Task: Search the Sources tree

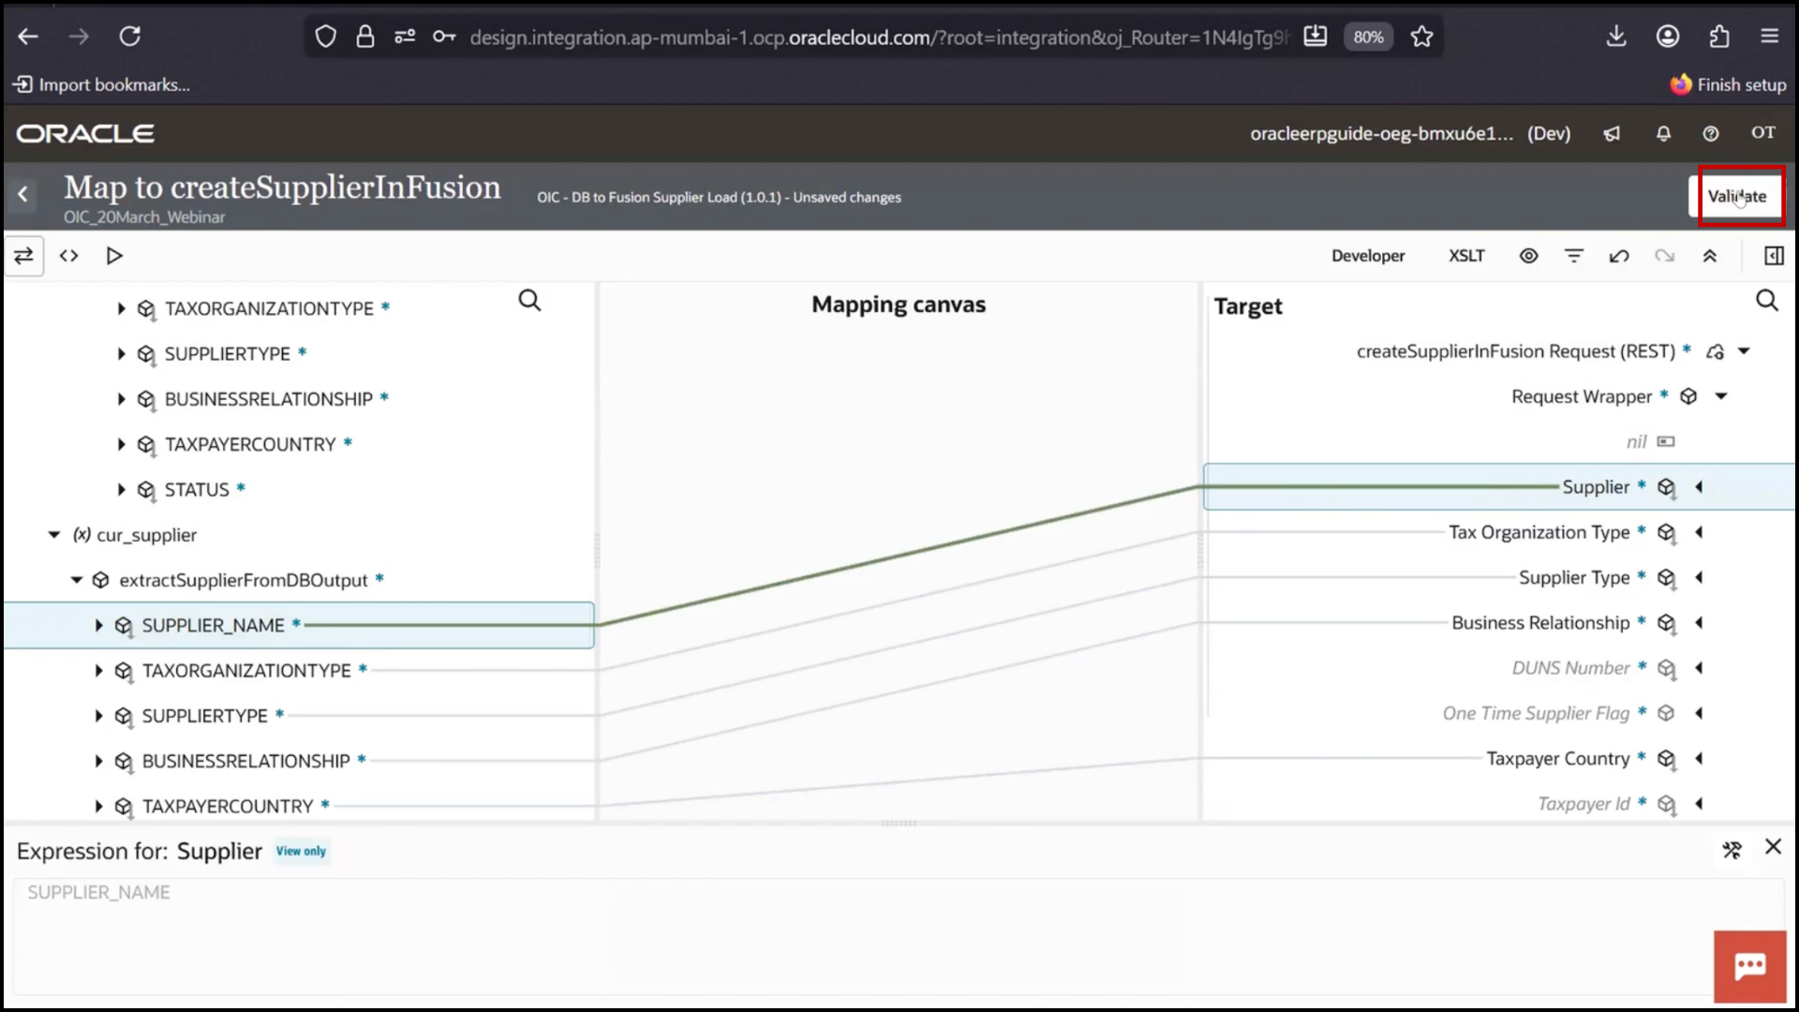Action: (x=529, y=301)
